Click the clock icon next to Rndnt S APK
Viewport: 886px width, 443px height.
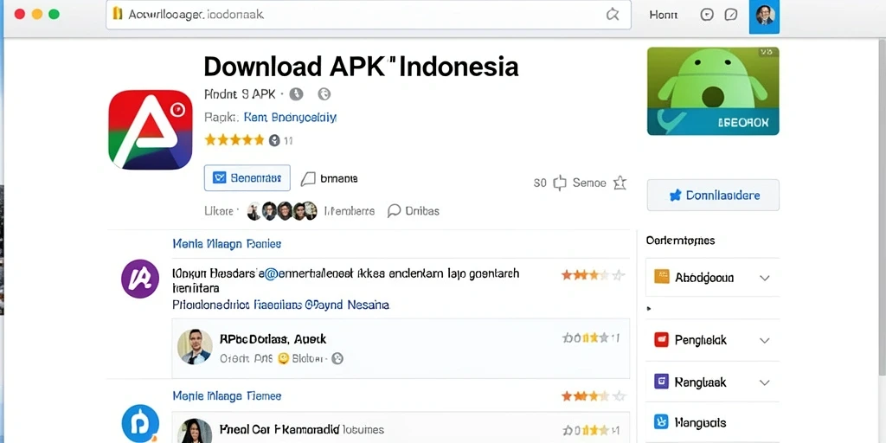297,94
